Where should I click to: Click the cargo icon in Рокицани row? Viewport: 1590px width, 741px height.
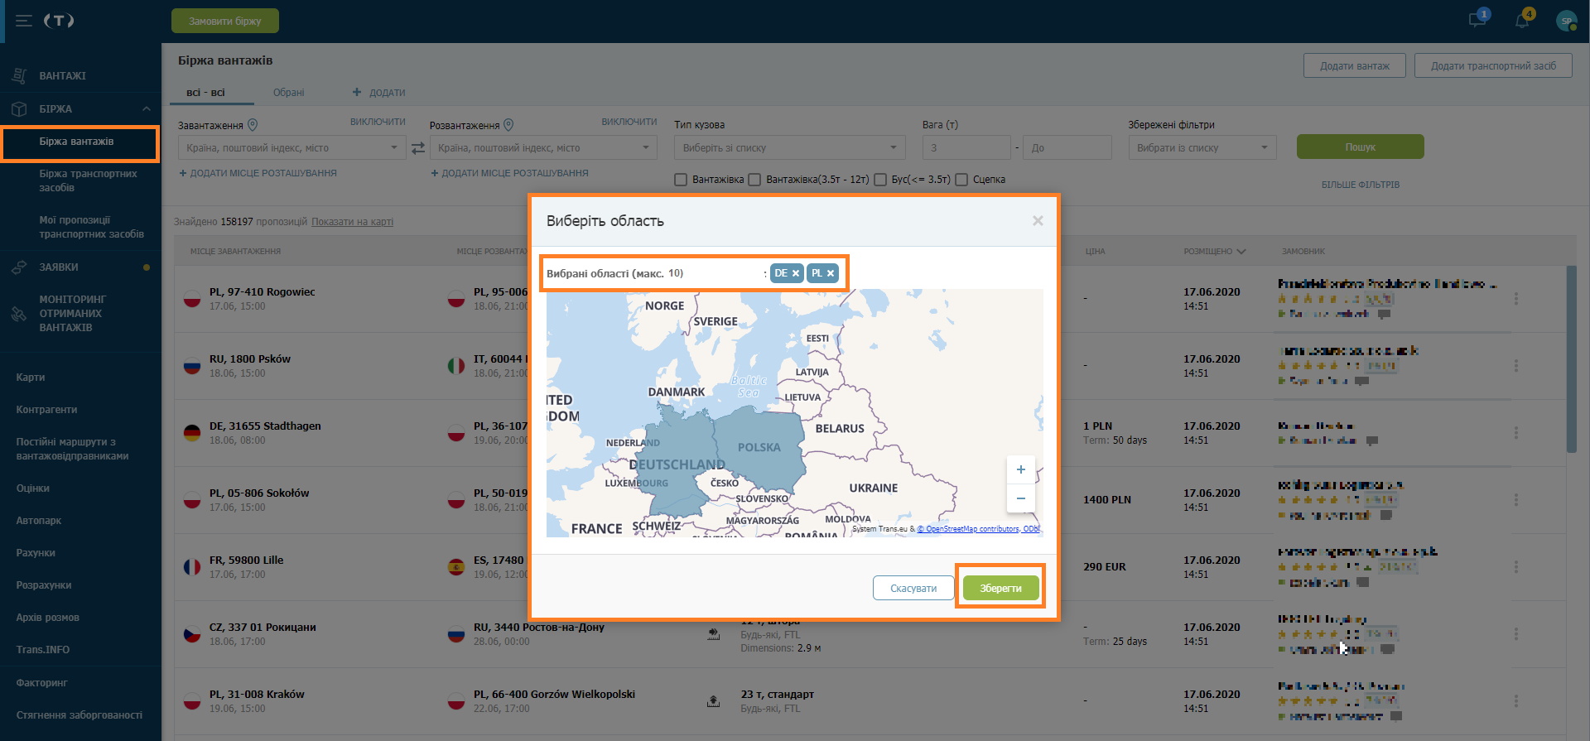click(x=713, y=634)
